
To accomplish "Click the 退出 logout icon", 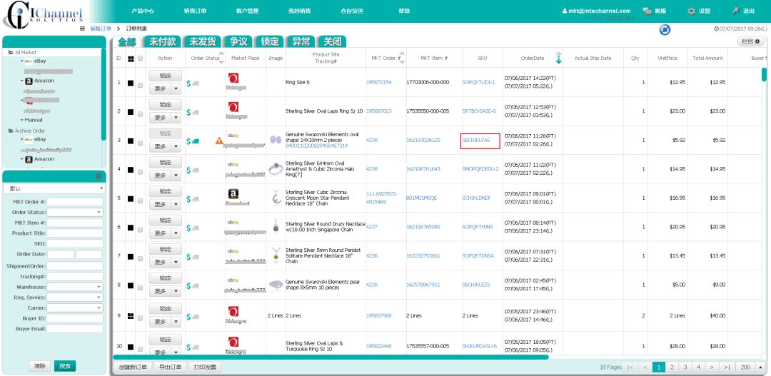I will coord(736,11).
